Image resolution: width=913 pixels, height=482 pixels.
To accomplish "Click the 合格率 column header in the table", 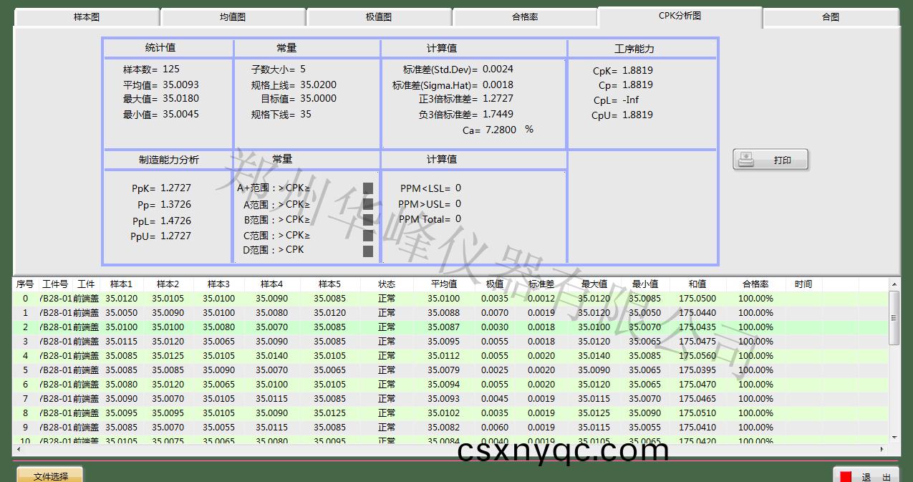I will point(755,284).
